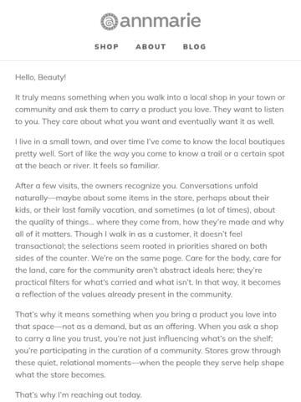Click the paragraph starting 'It truly means something'
Screen dimensions: 301x402
[150, 110]
